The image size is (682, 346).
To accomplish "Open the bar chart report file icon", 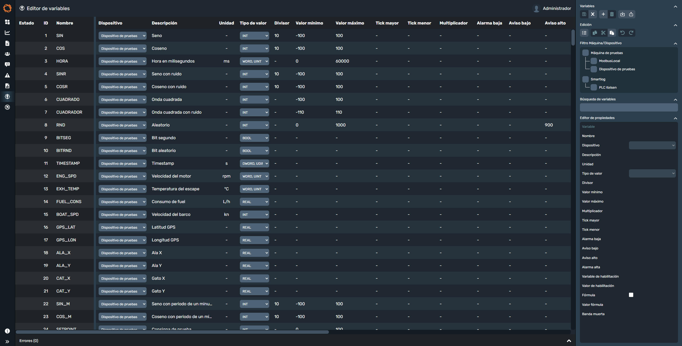I will click(7, 86).
